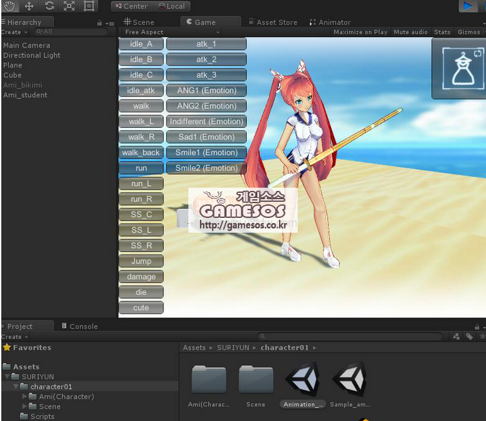Select Plane object in Hierarchy

point(13,65)
